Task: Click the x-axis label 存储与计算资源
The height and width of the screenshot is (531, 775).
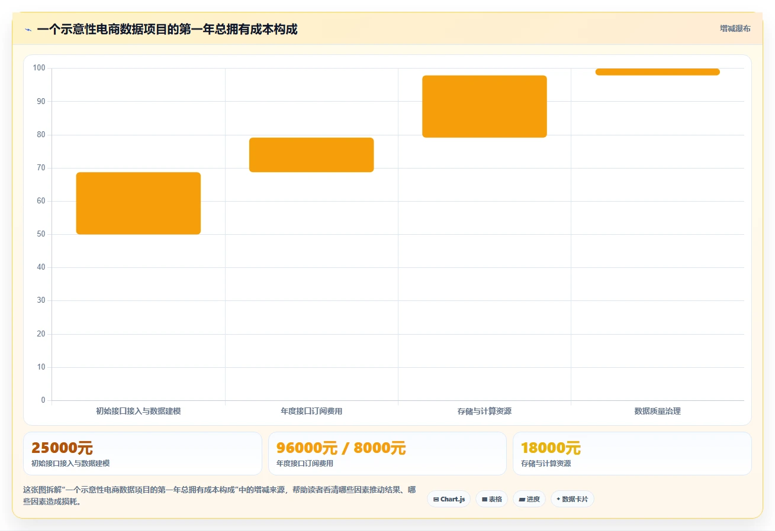Action: point(484,411)
